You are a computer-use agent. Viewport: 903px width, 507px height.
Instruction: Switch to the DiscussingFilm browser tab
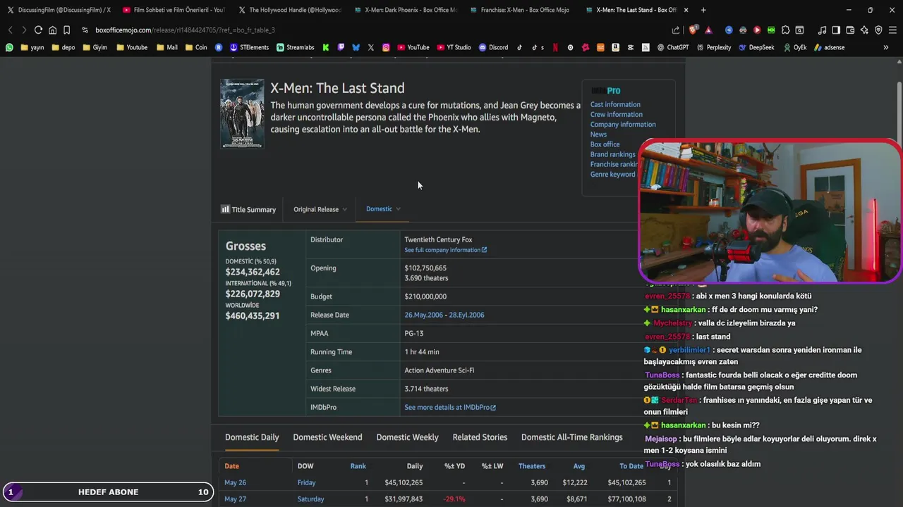pyautogui.click(x=58, y=10)
